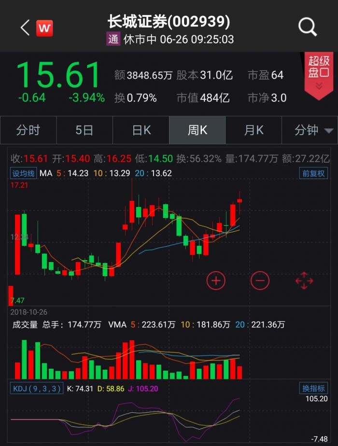This screenshot has width=338, height=446.
Task: Tap the weekly 换:56.32% value
Action: pos(198,159)
